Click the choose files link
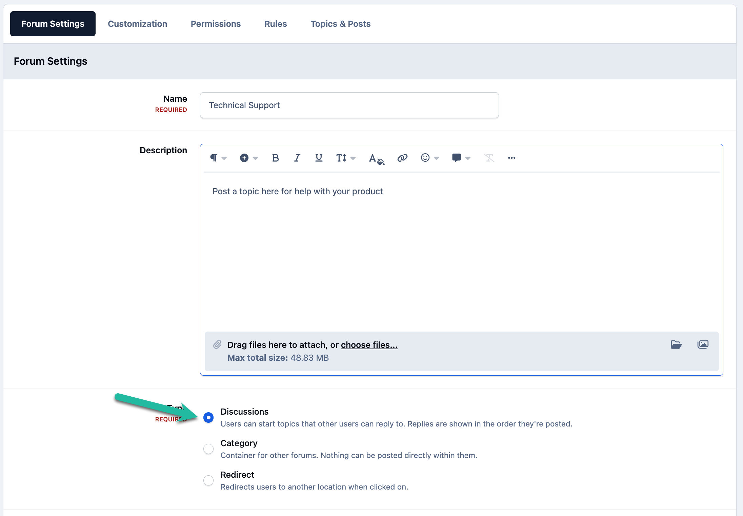Image resolution: width=743 pixels, height=516 pixels. [369, 345]
